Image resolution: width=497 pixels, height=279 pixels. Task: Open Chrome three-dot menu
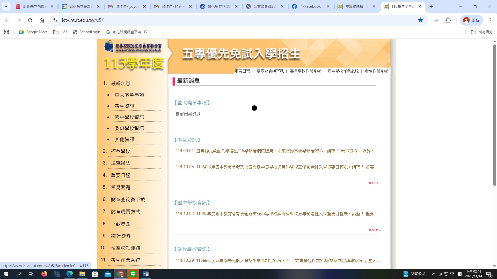pos(490,20)
